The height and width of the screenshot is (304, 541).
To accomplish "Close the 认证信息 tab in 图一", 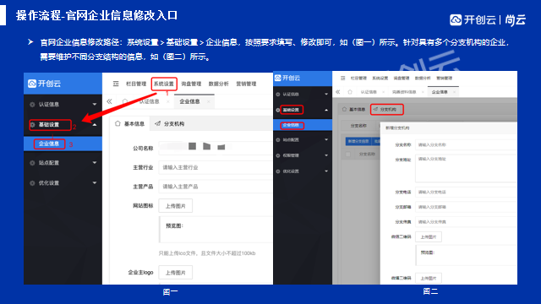I will (x=168, y=101).
